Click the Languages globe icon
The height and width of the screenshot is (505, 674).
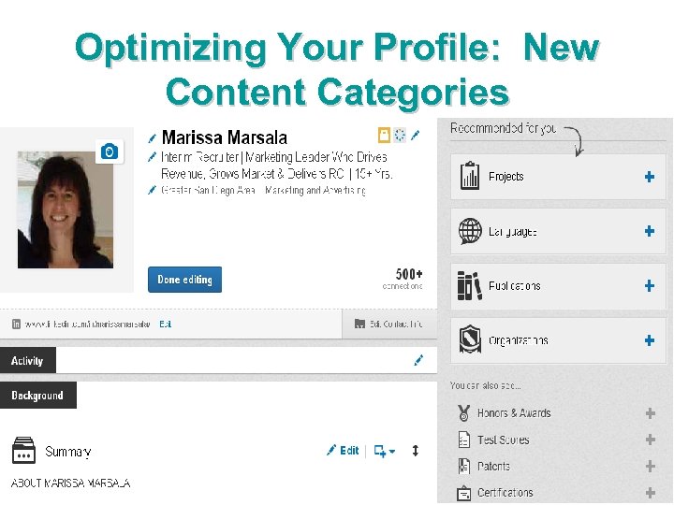pyautogui.click(x=470, y=231)
